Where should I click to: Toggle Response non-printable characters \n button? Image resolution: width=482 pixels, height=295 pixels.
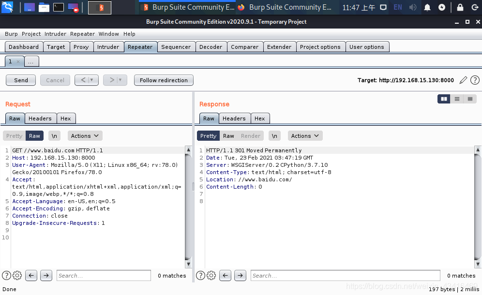pos(274,136)
